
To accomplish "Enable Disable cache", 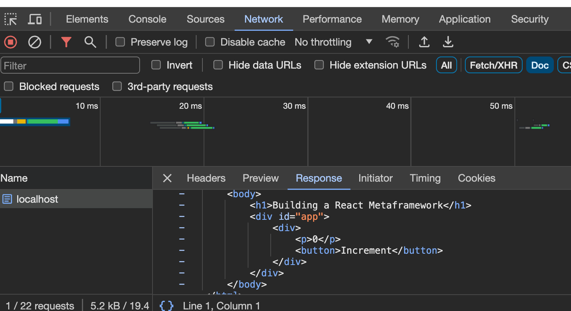I will click(210, 42).
